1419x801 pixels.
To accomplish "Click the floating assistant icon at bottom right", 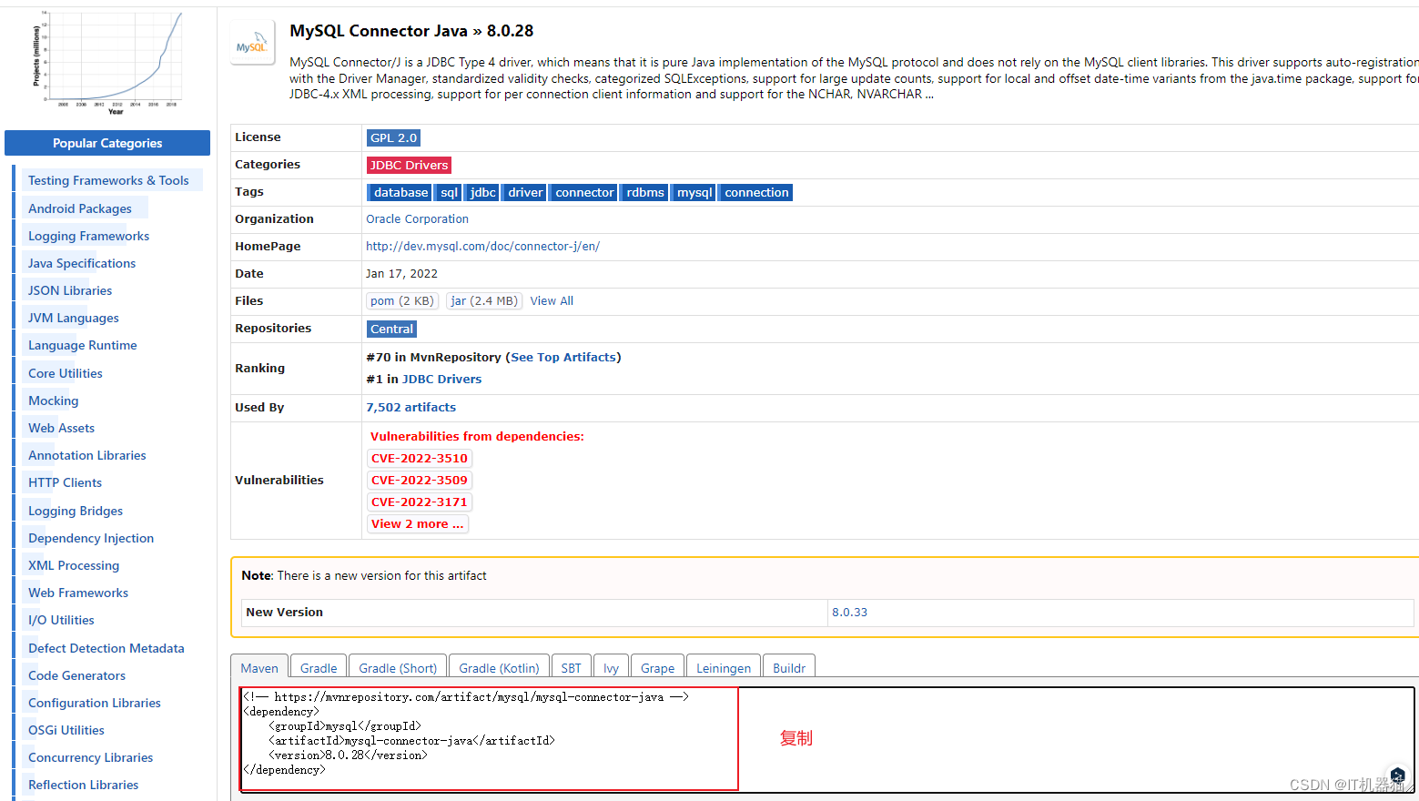I will pos(1397,776).
